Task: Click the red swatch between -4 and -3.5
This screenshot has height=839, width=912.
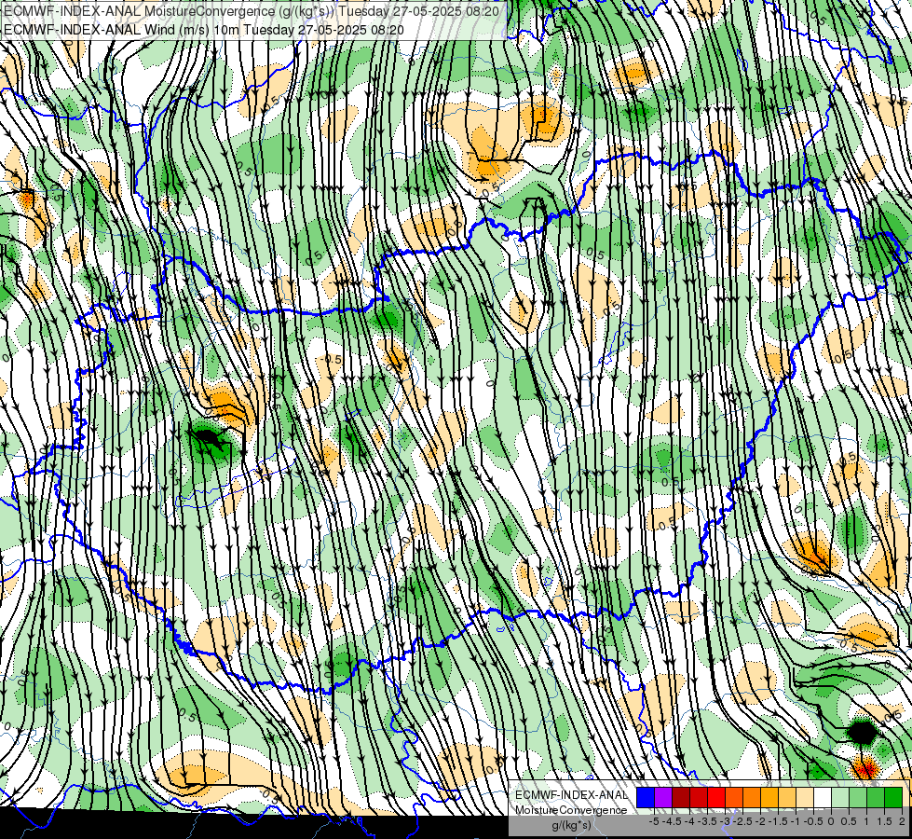Action: coord(699,797)
